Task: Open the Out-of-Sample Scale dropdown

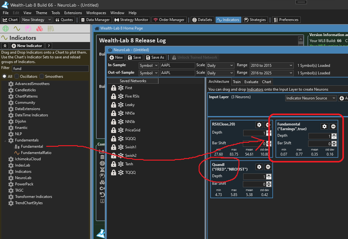Action: [220, 73]
